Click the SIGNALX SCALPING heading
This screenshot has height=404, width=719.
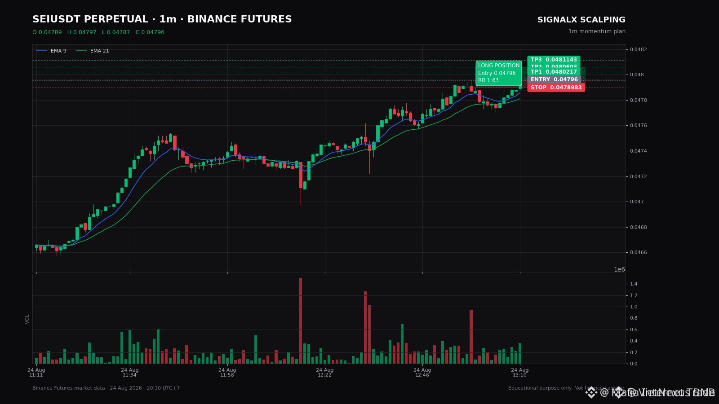point(581,20)
